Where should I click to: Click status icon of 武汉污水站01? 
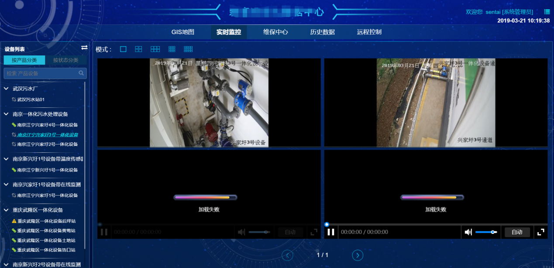(14, 100)
